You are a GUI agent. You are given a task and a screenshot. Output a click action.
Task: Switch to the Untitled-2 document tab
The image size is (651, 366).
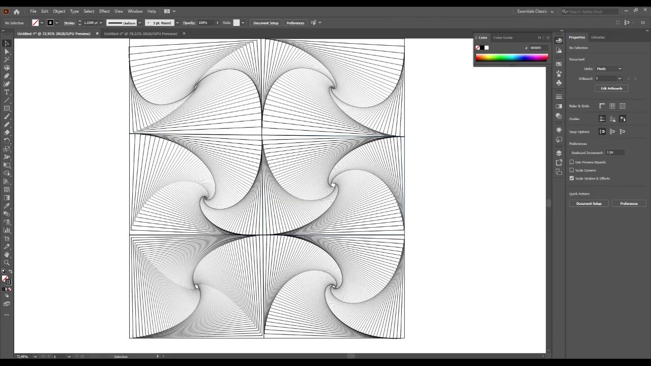coord(140,34)
